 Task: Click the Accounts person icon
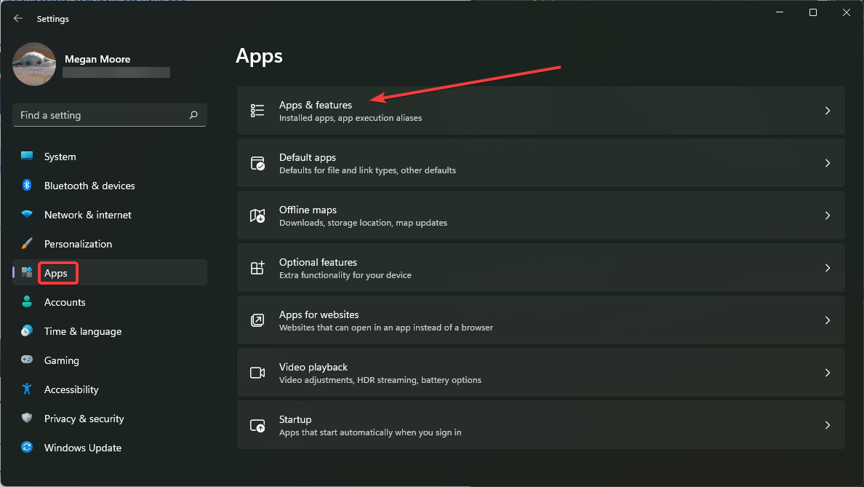pos(26,301)
